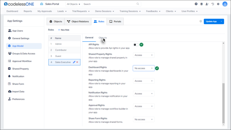This screenshot has width=231, height=130.
Task: Expand the Shared Property Rights dropdown
Action: coord(143,55)
